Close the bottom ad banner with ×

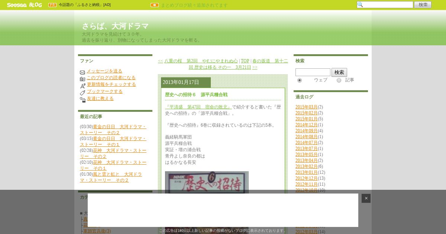click(x=366, y=198)
